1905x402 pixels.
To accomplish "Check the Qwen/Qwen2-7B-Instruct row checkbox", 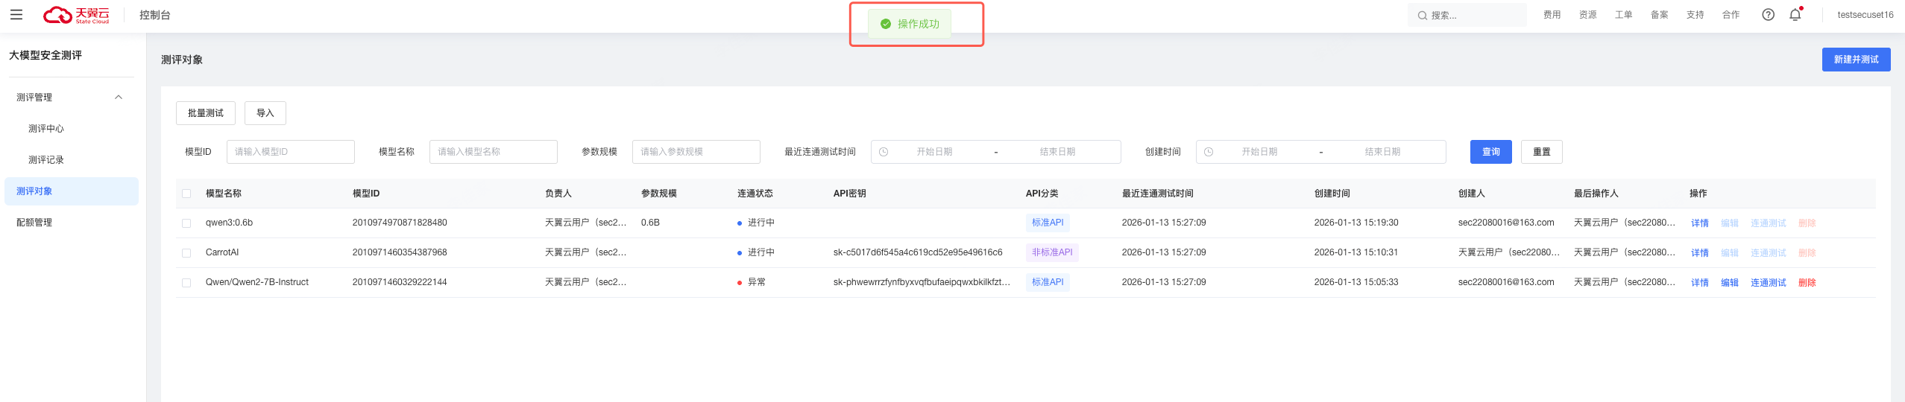I will (186, 283).
